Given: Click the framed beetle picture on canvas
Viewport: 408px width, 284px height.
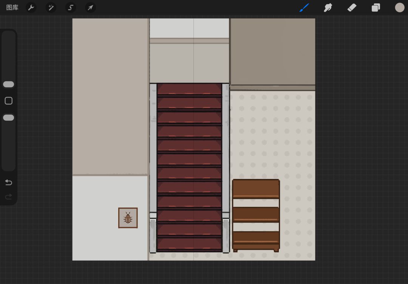Looking at the screenshot, I should point(128,218).
